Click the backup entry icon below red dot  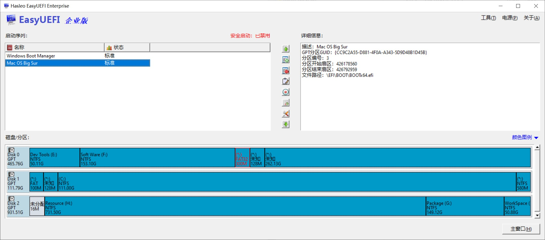click(286, 103)
